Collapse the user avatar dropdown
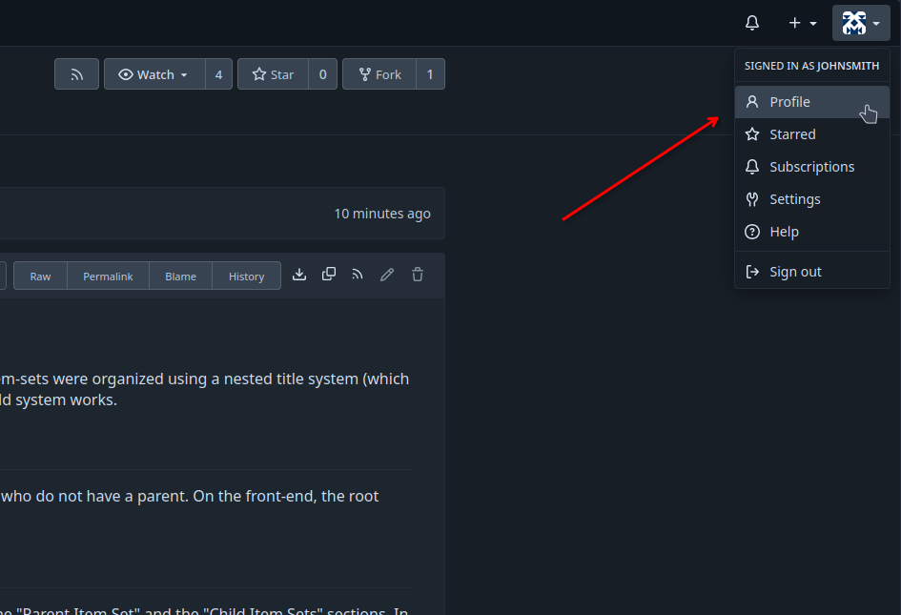This screenshot has height=615, width=901. tap(861, 23)
